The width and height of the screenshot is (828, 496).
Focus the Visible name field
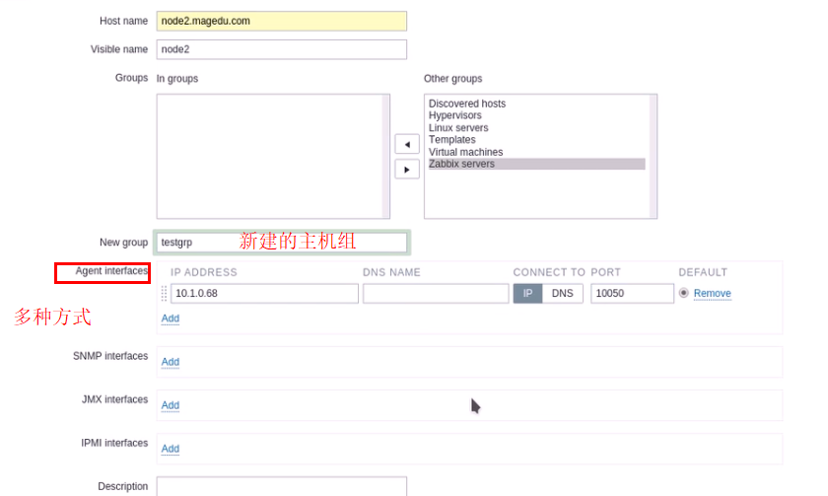[x=282, y=49]
